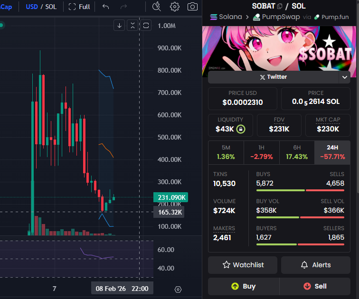Open the indicators quick search icon
This screenshot has height=299, width=359.
(x=157, y=7)
